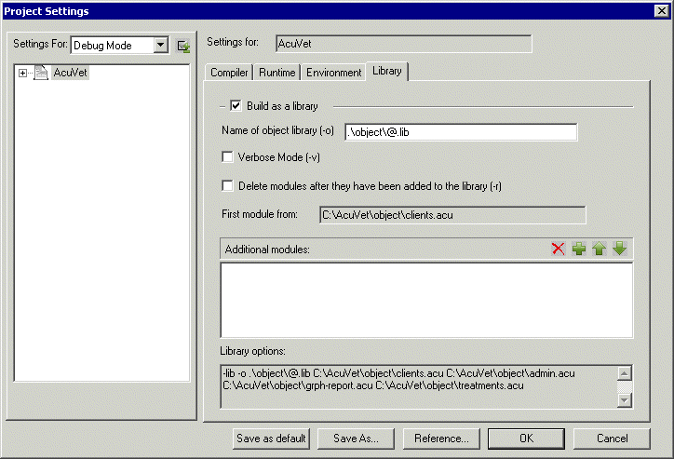674x459 pixels.
Task: Click the icon beside the Debug Mode dropdown
Action: pyautogui.click(x=183, y=46)
